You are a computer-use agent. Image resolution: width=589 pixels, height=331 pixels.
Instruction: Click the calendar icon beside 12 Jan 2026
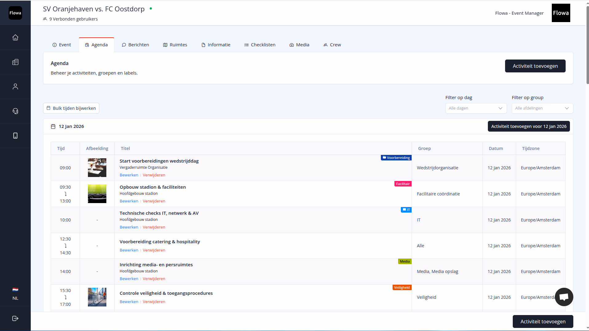53,126
